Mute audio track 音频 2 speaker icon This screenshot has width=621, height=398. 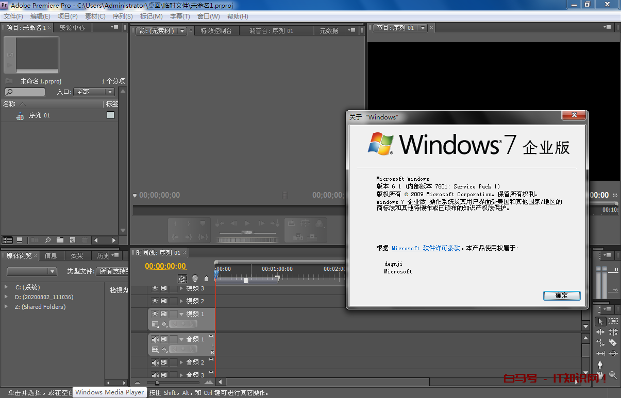[x=155, y=362]
